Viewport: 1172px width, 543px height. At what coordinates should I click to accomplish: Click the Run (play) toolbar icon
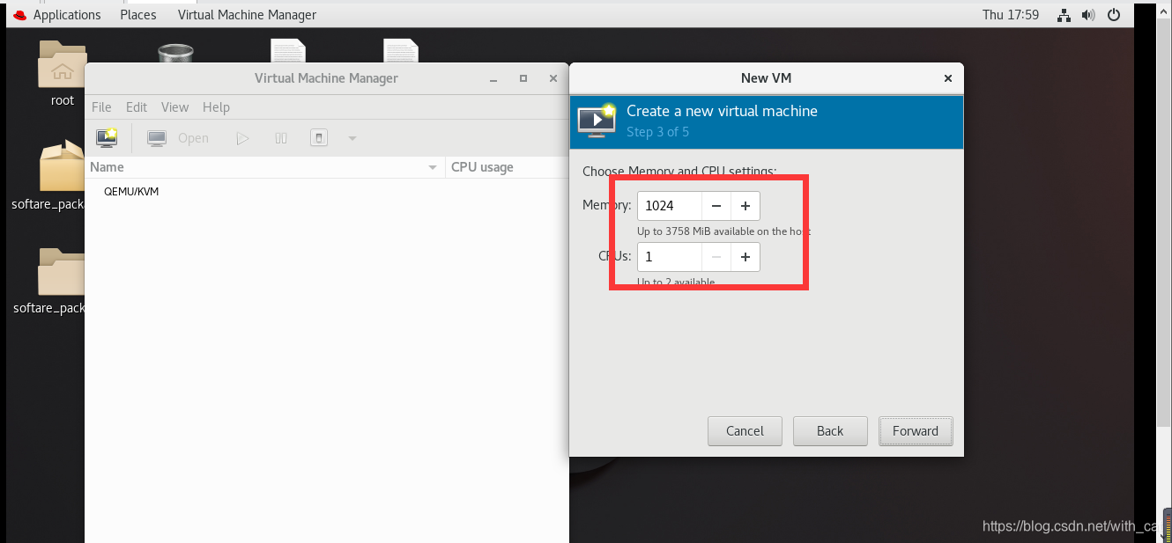click(x=242, y=138)
